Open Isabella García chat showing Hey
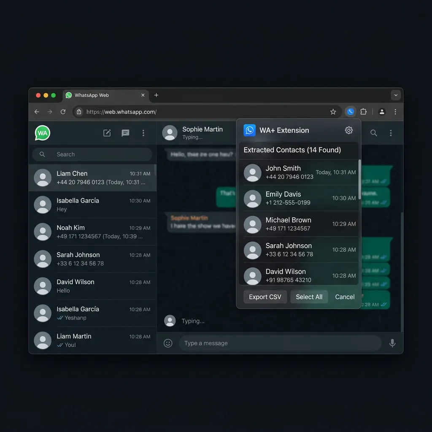432x432 pixels. [92, 205]
